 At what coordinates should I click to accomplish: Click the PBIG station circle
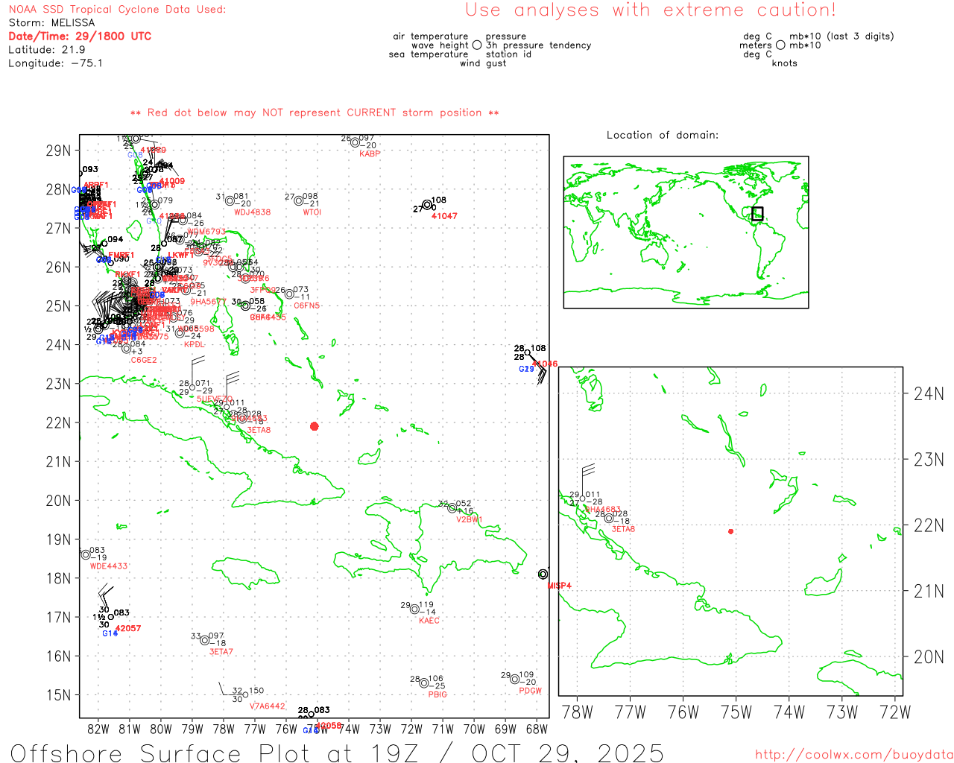click(x=424, y=683)
